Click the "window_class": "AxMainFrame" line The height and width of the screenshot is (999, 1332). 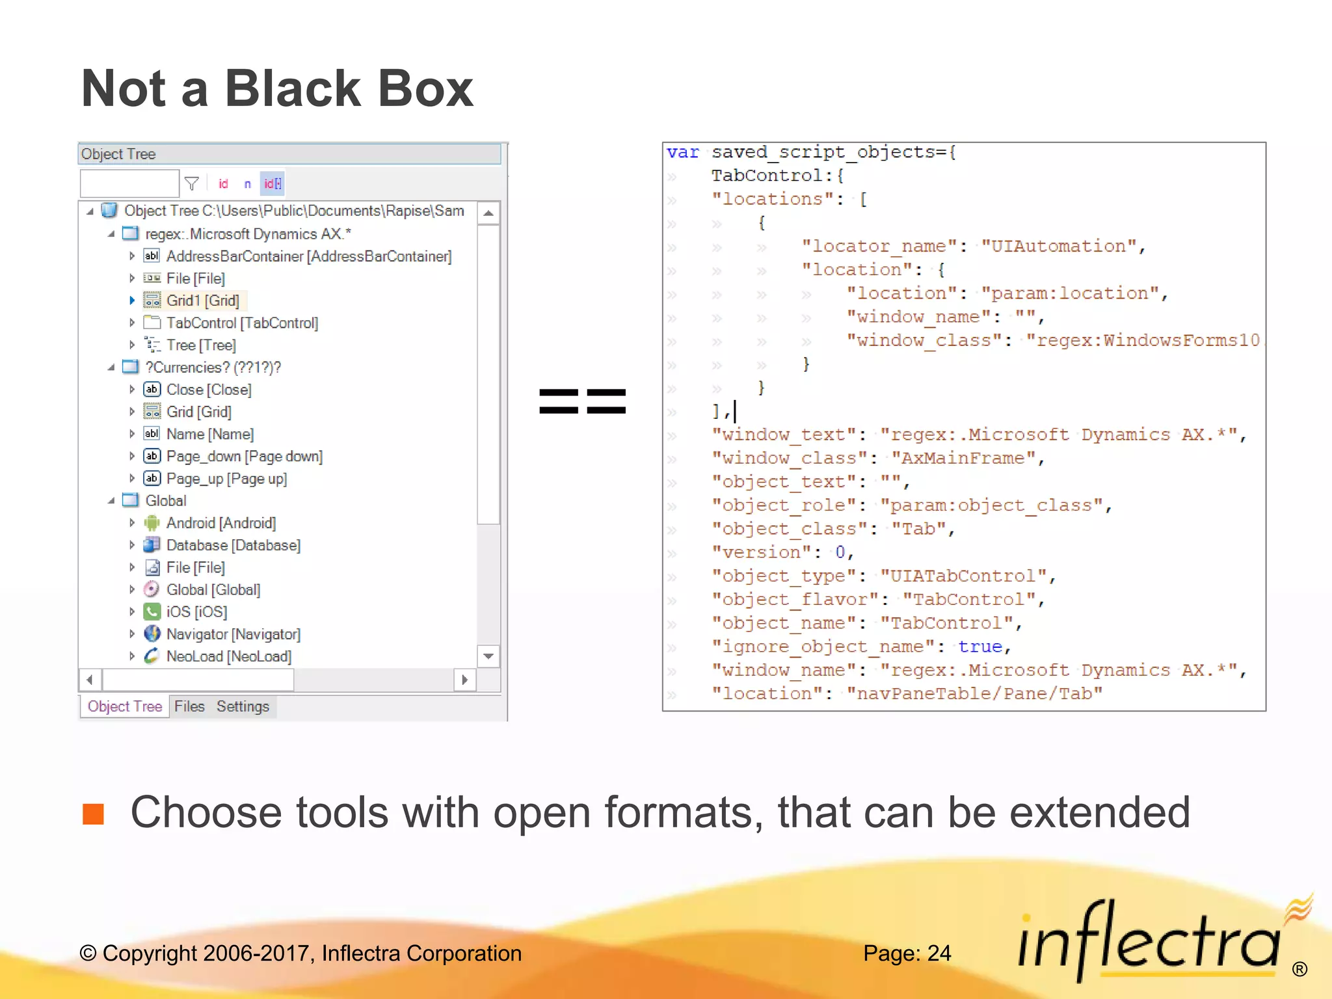[879, 459]
